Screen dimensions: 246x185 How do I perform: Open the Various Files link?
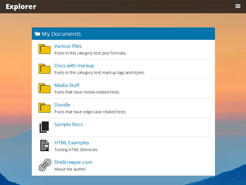pos(68,46)
